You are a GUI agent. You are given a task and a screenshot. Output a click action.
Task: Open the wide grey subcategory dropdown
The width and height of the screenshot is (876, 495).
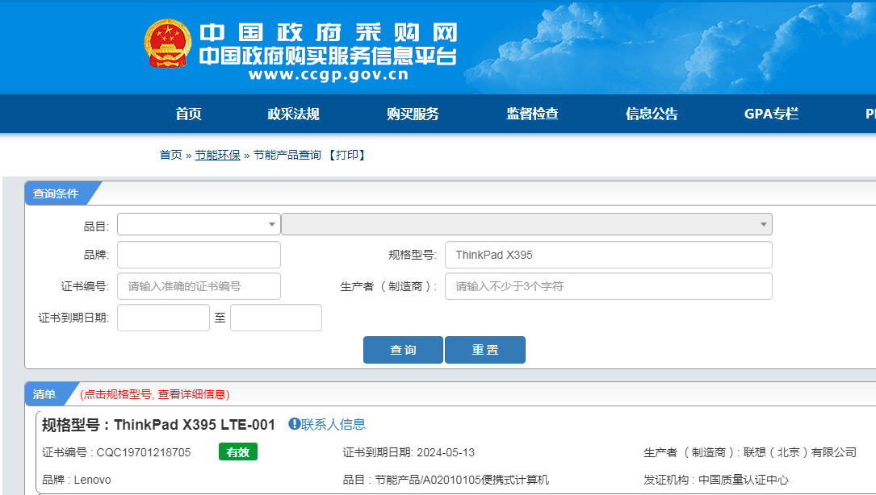pyautogui.click(x=527, y=224)
